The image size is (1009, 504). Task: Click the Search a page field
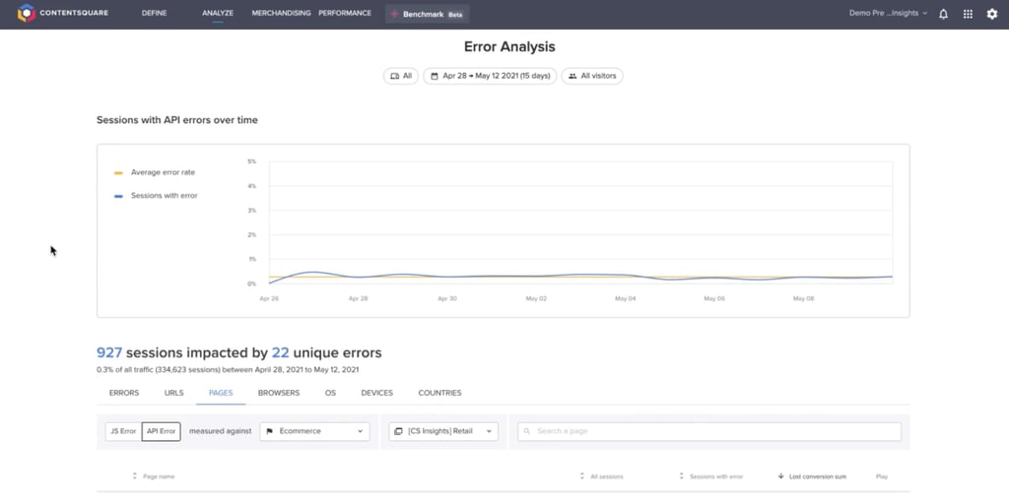click(709, 431)
